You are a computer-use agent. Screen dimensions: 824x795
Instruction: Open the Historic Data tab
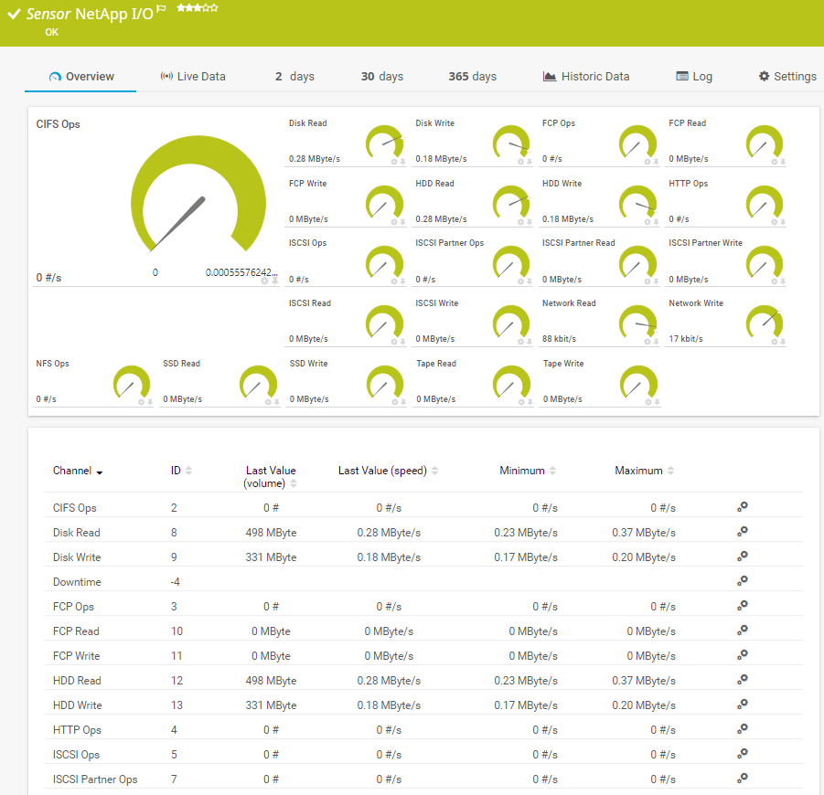586,77
